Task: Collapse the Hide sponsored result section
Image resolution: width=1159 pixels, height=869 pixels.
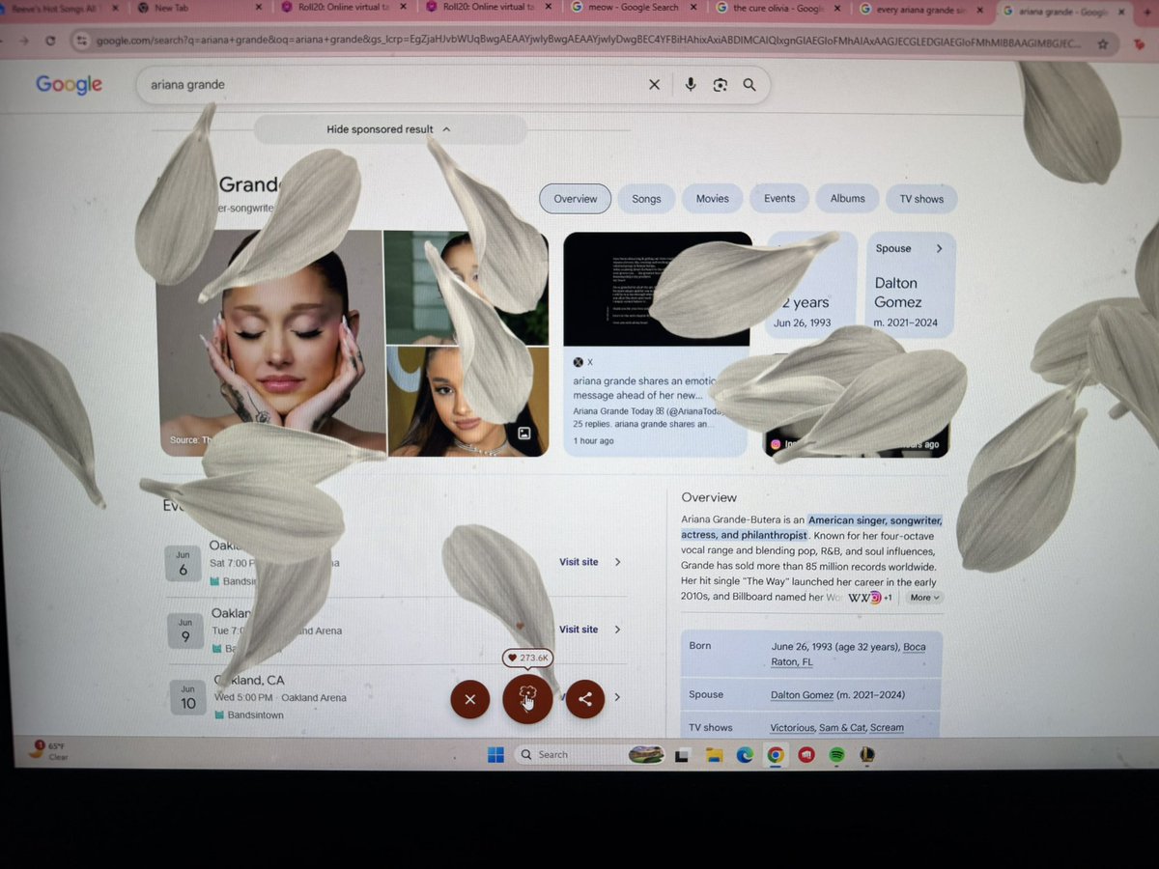Action: point(389,129)
